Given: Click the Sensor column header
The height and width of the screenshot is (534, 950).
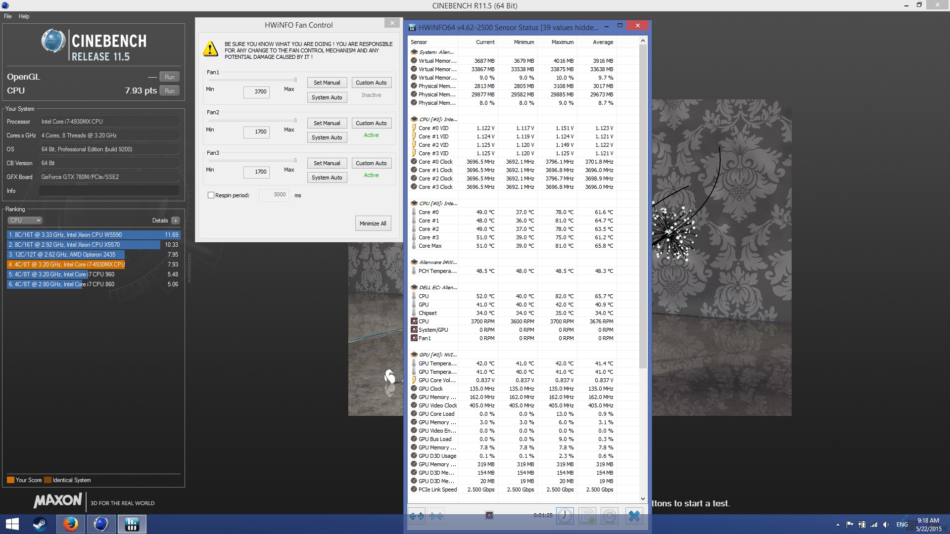Looking at the screenshot, I should (433, 42).
